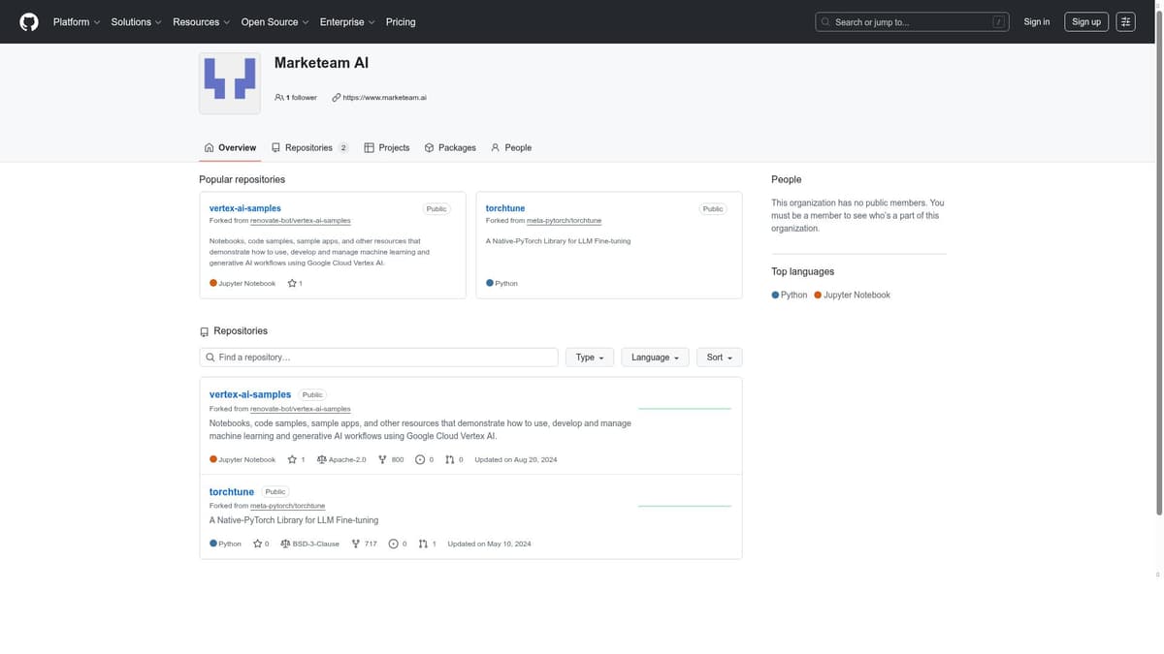Open pull requests count for vertex-ai-samples row
1164x654 pixels.
(x=454, y=459)
